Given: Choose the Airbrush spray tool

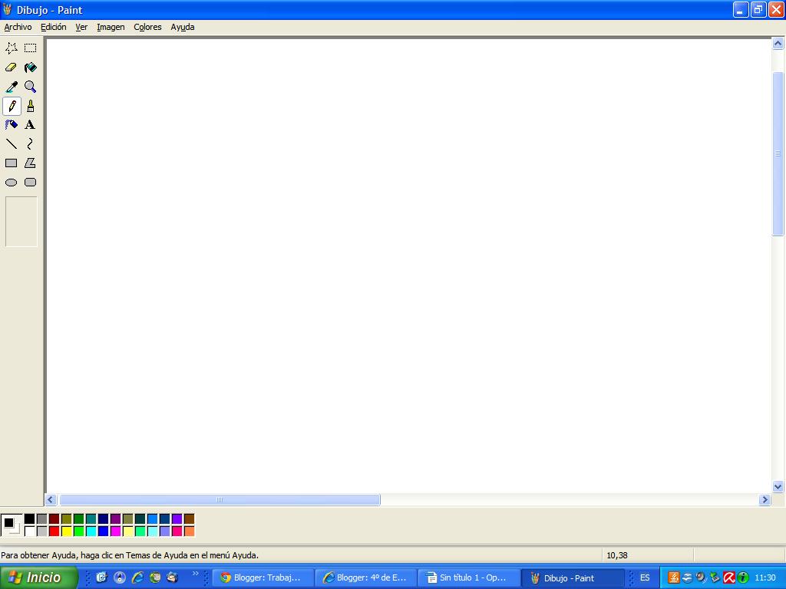Looking at the screenshot, I should 11,125.
